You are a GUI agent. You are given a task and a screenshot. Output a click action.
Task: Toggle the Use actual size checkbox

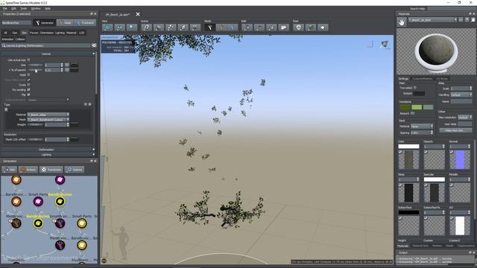click(x=28, y=60)
